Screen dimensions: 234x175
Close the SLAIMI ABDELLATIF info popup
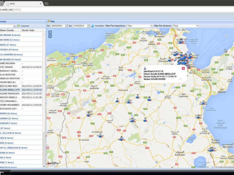pos(183,68)
